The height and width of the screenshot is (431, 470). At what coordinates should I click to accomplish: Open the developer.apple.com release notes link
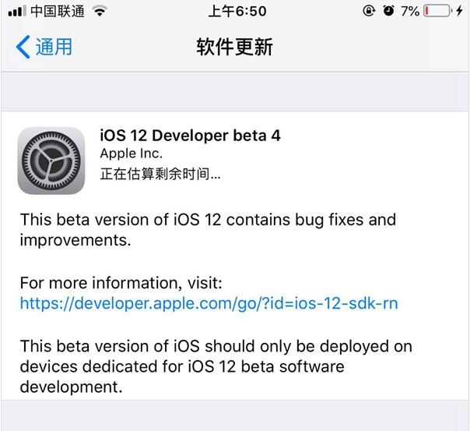[x=209, y=303]
